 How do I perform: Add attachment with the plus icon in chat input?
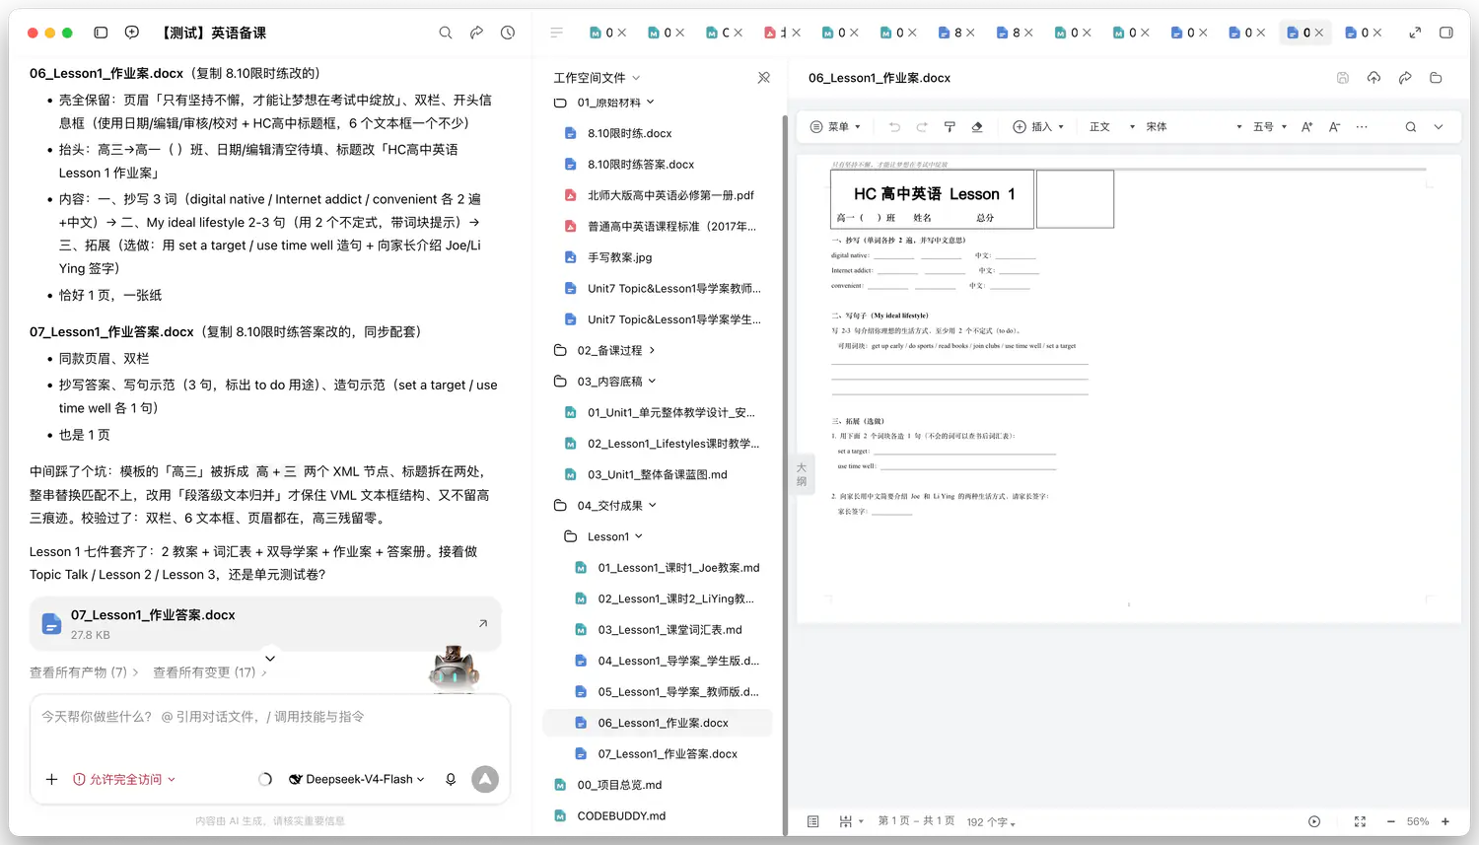pos(51,779)
